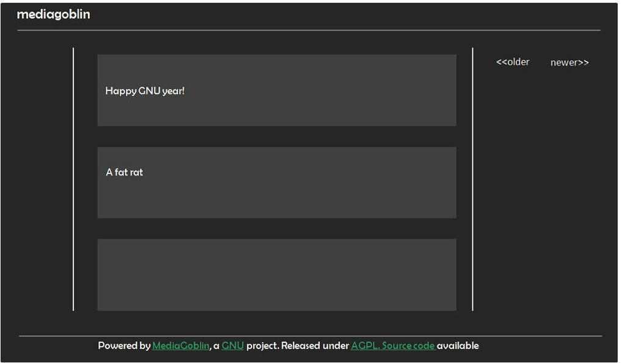Navigate to newer entries with newer>>
Screen dimensions: 625x363
[569, 62]
